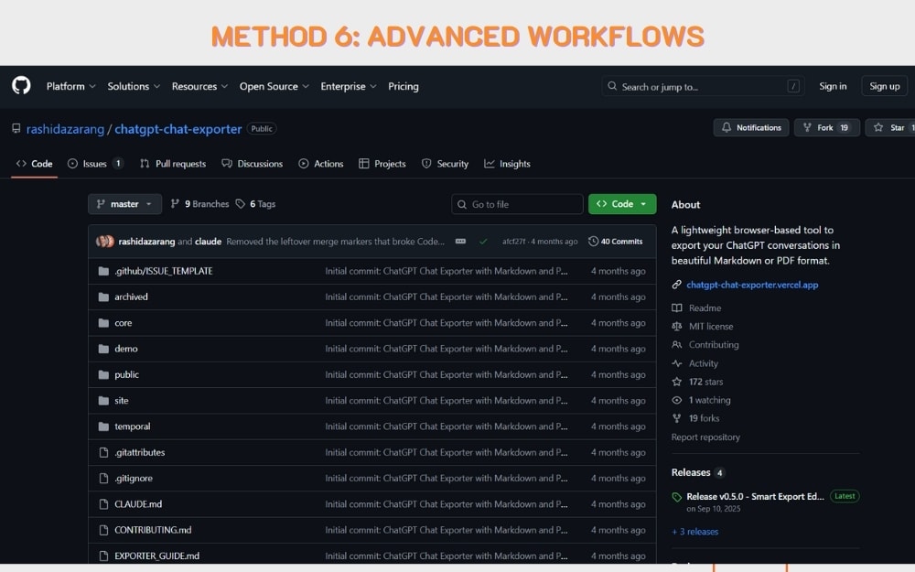Click the folder icon beside core

104,323
